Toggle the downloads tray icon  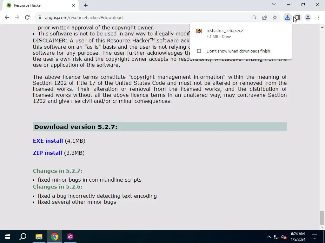[287, 18]
